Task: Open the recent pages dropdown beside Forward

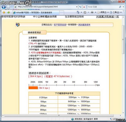Action: pos(12,7)
